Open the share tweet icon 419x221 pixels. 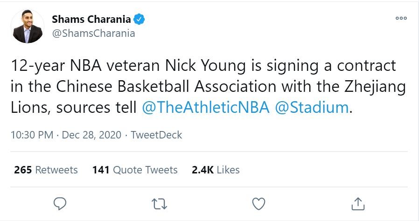pos(358,204)
